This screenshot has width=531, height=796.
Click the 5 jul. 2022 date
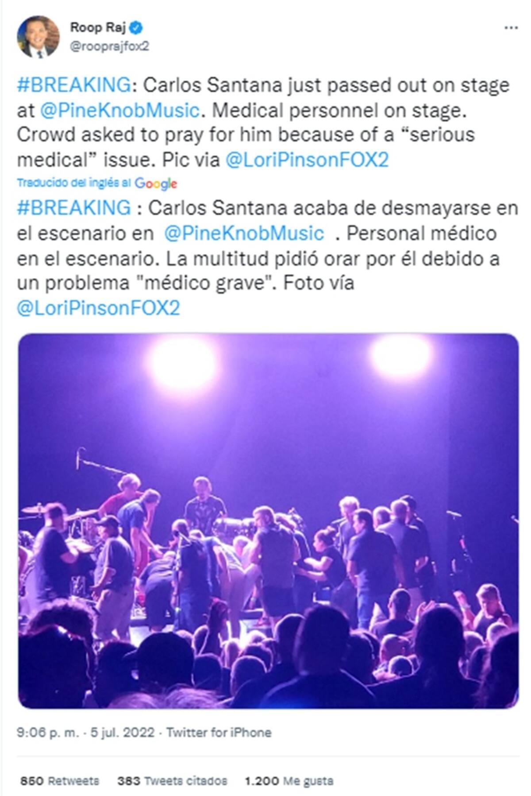pos(123,732)
